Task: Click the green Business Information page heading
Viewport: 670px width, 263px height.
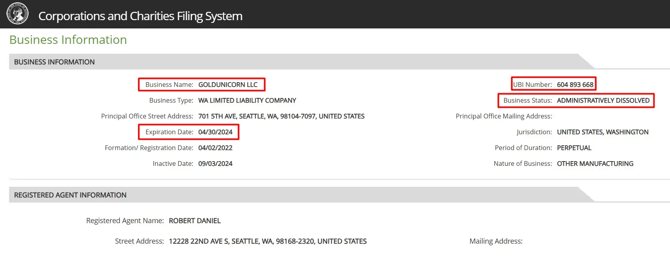Action: tap(68, 40)
